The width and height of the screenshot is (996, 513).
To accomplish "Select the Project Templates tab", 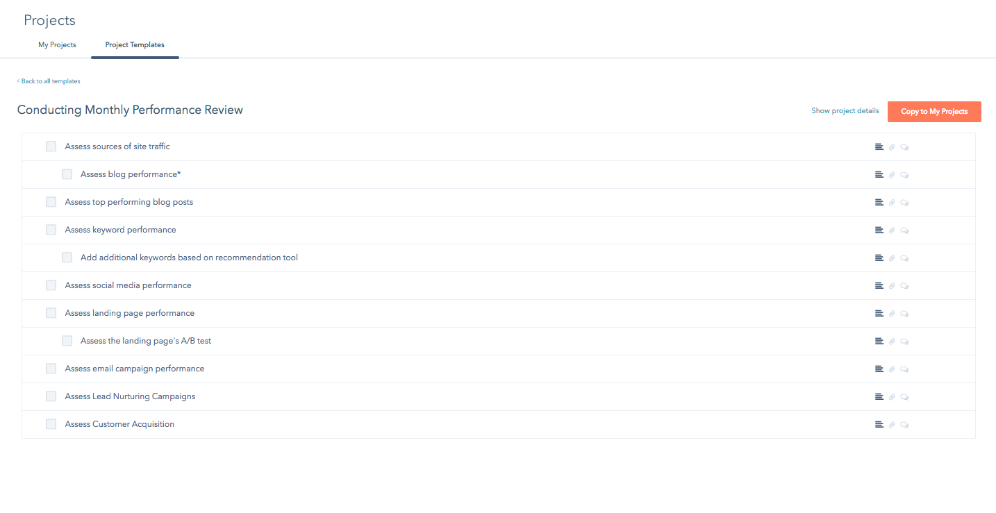I will (134, 44).
